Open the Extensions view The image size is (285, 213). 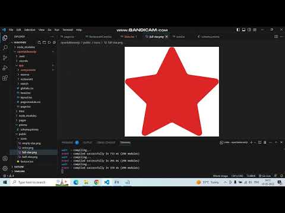pyautogui.click(x=5, y=78)
